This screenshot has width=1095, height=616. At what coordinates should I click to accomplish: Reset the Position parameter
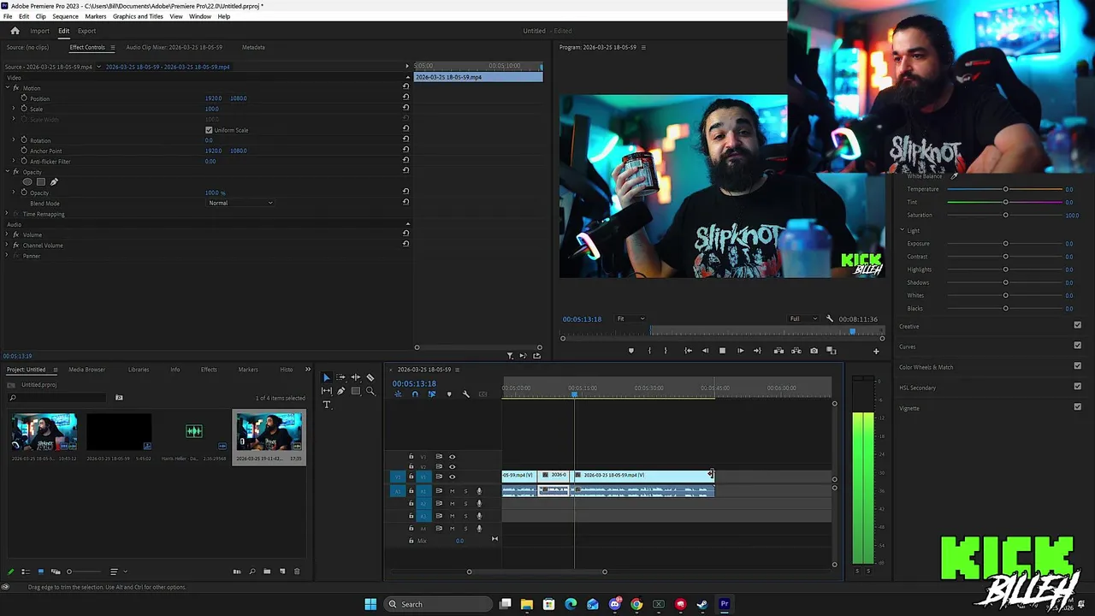click(405, 98)
